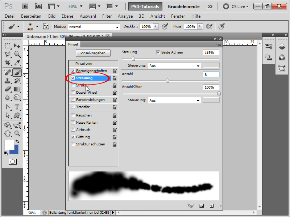Viewport: 290px width, 217px height.
Task: Select the Crop tool
Action: (x=8, y=63)
